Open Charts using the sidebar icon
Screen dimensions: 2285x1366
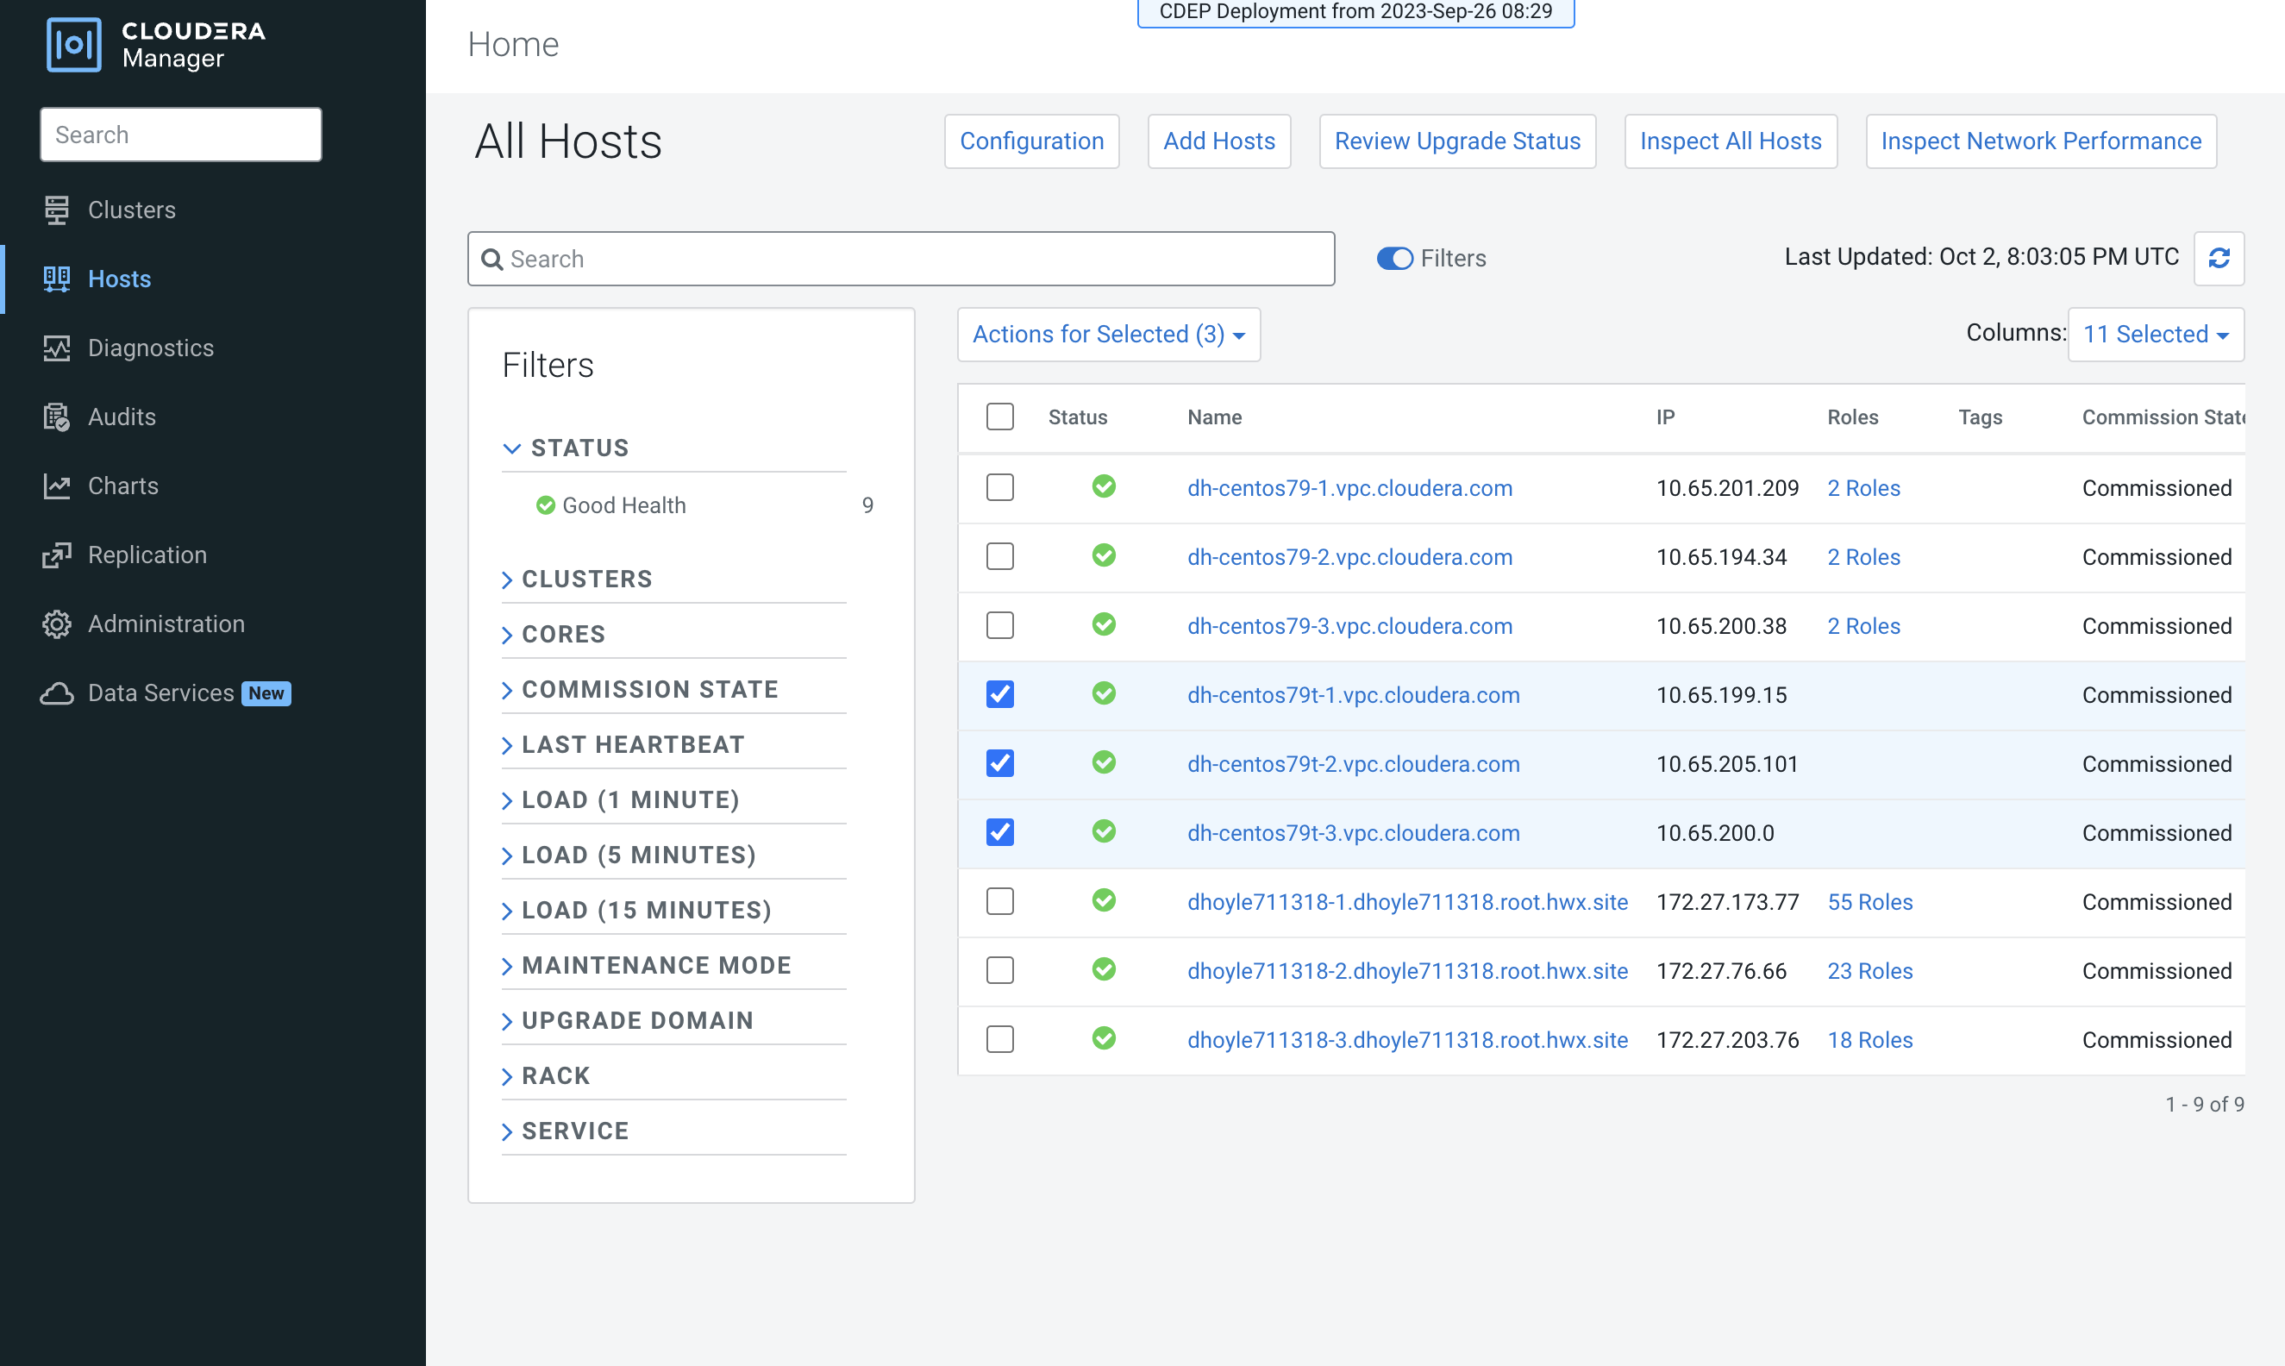pyautogui.click(x=56, y=486)
